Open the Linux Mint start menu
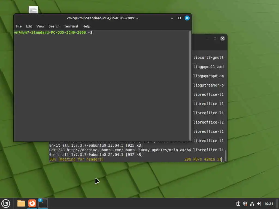The width and height of the screenshot is (279, 209). click(6, 204)
